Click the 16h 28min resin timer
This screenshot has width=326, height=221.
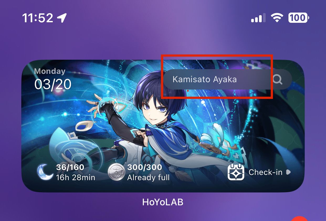click(76, 178)
